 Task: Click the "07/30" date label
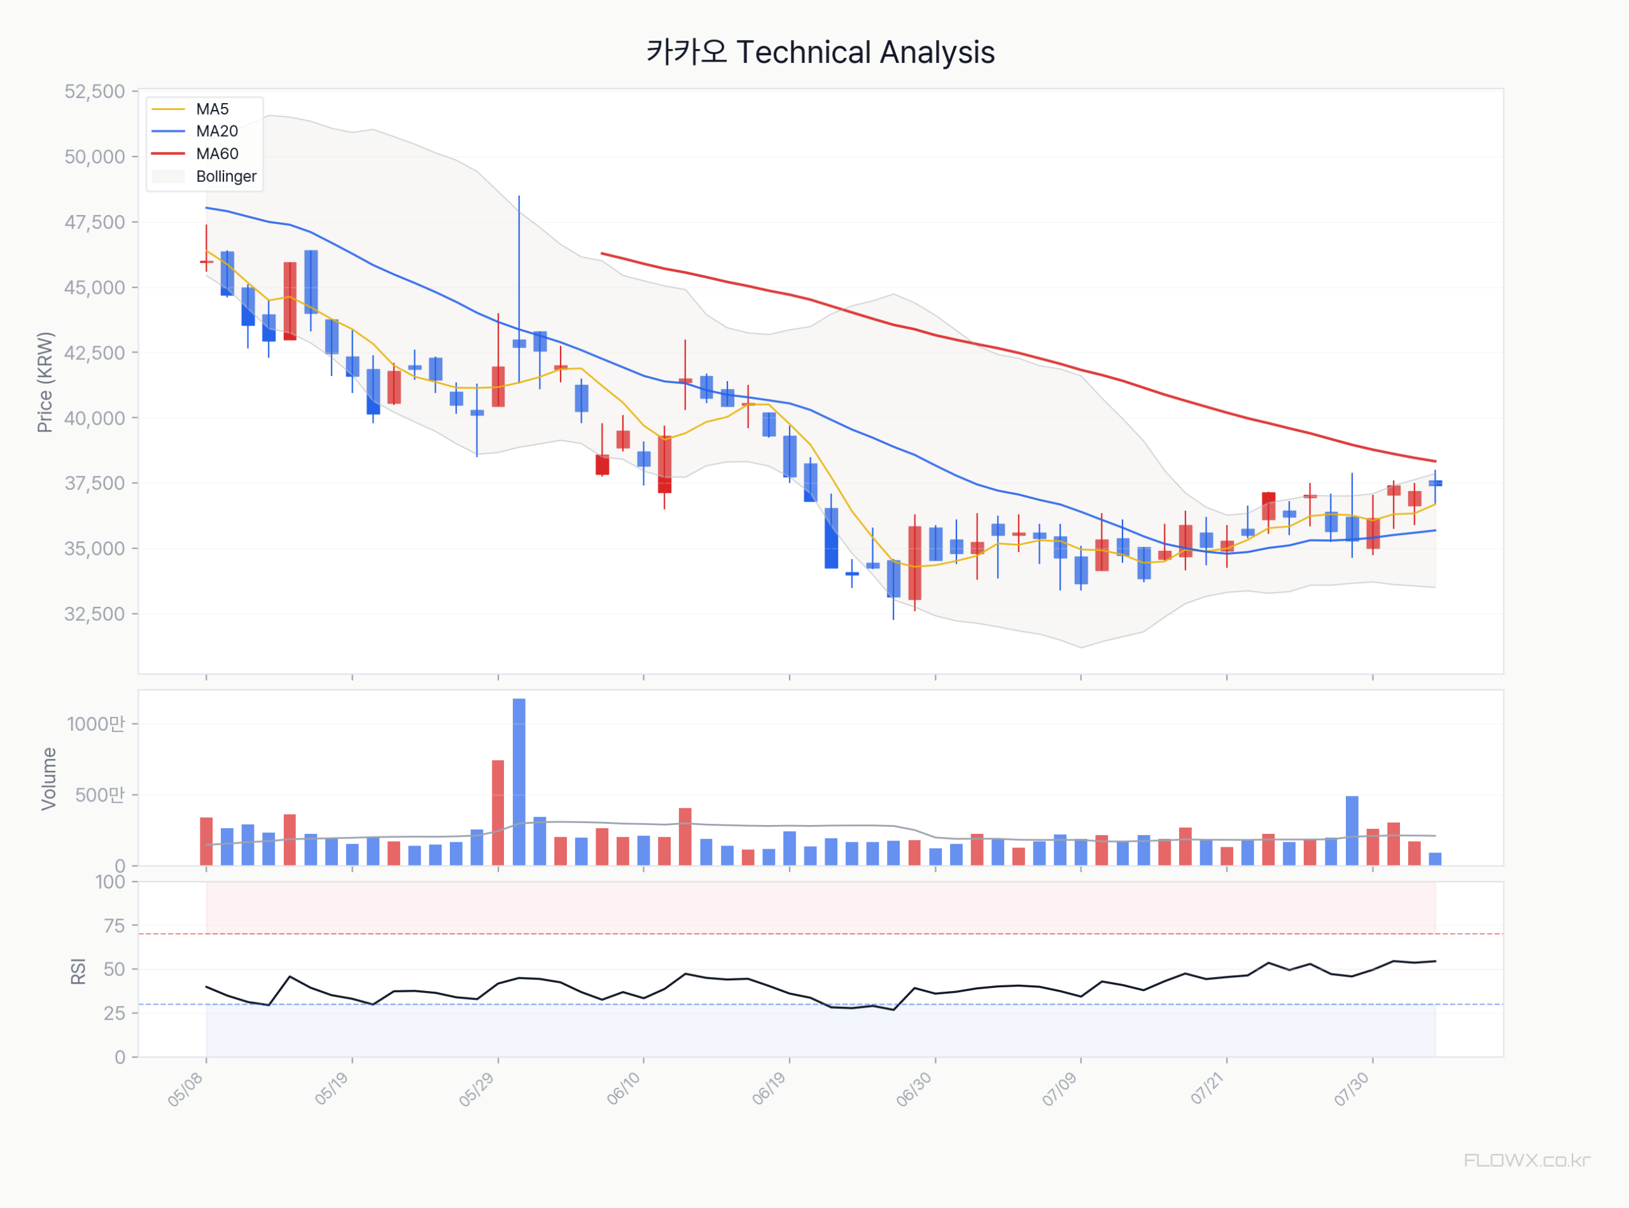coord(1352,1090)
